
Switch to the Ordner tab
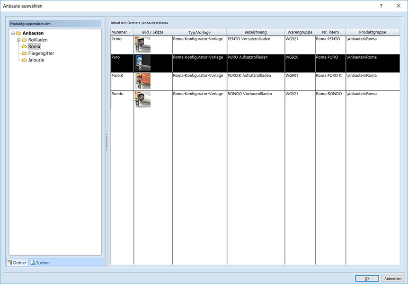point(17,263)
